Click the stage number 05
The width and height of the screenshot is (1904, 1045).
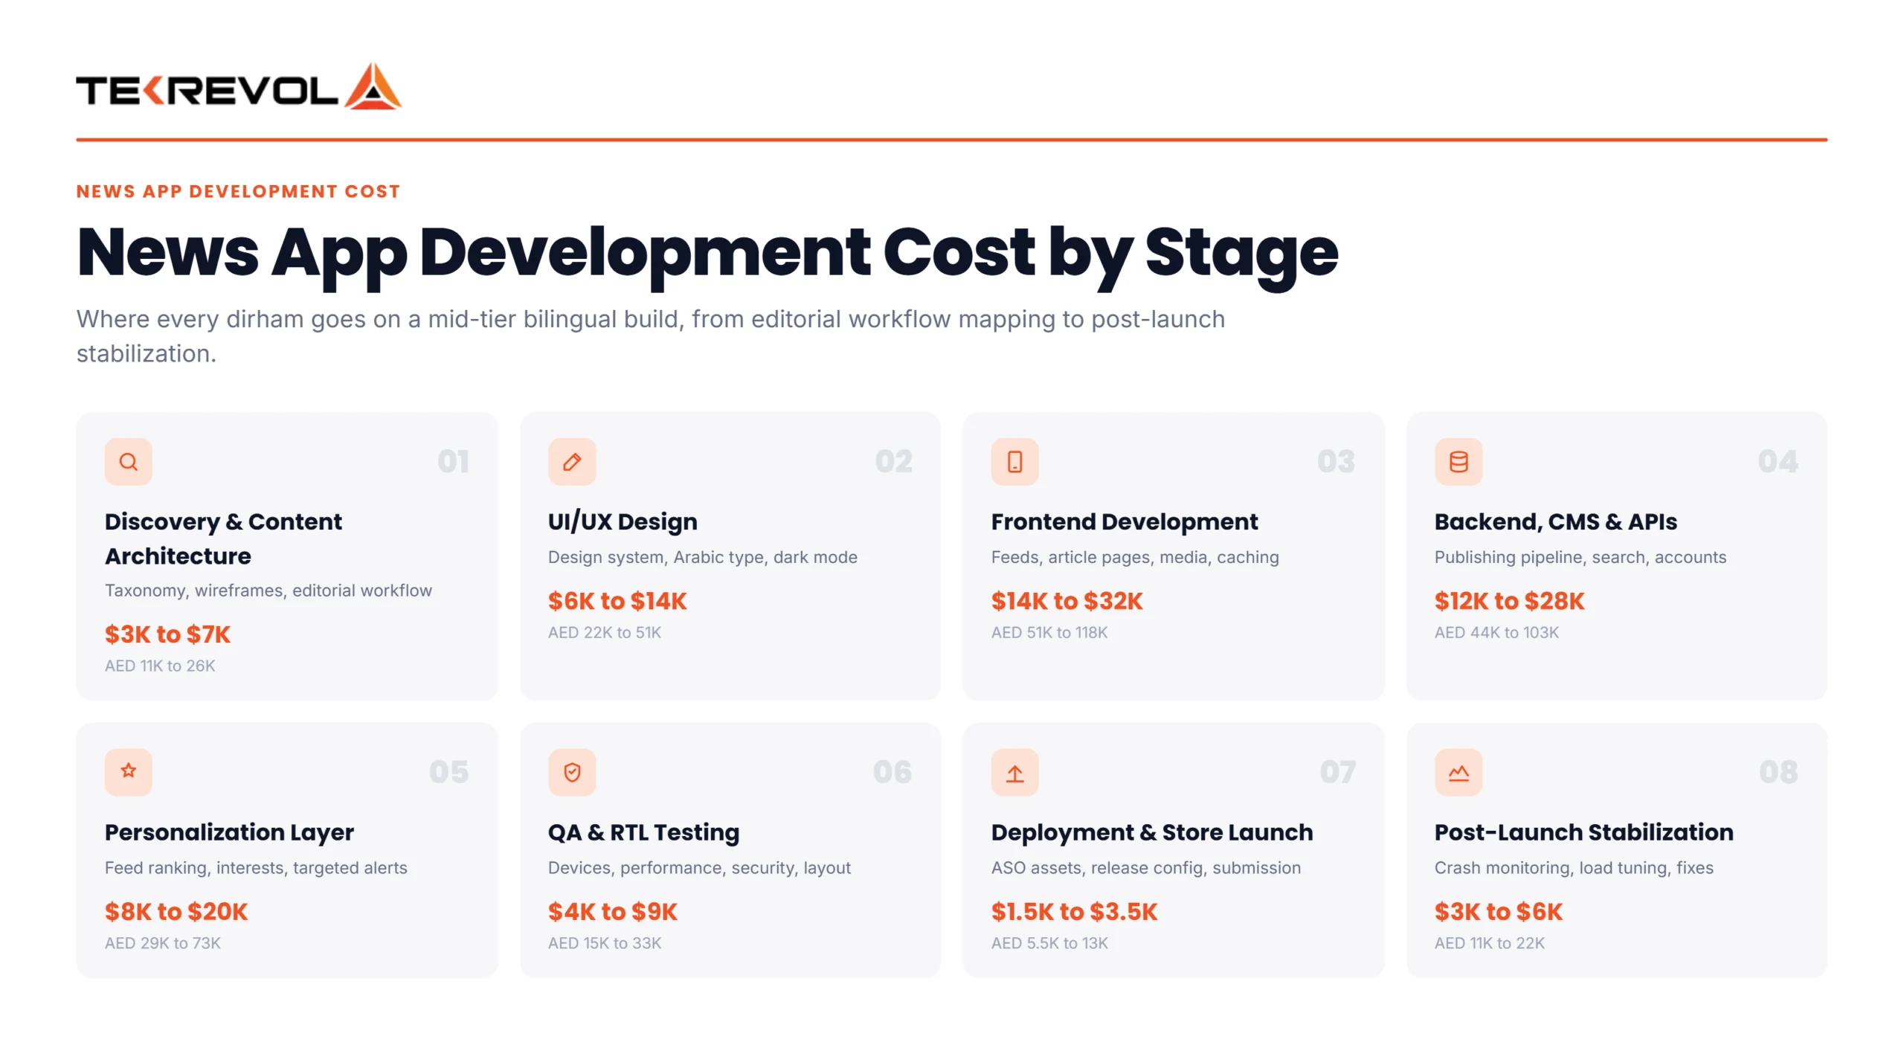(x=448, y=772)
